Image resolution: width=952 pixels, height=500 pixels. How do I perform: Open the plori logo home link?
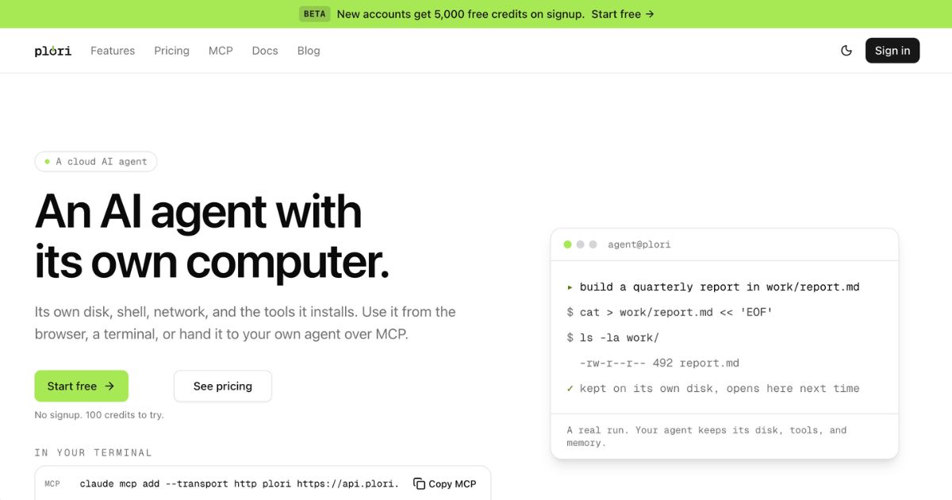tap(53, 51)
